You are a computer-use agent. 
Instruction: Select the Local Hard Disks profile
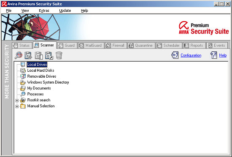[40, 70]
